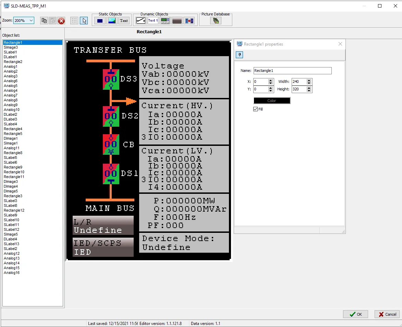Select DImage1 in the object list

point(33,139)
